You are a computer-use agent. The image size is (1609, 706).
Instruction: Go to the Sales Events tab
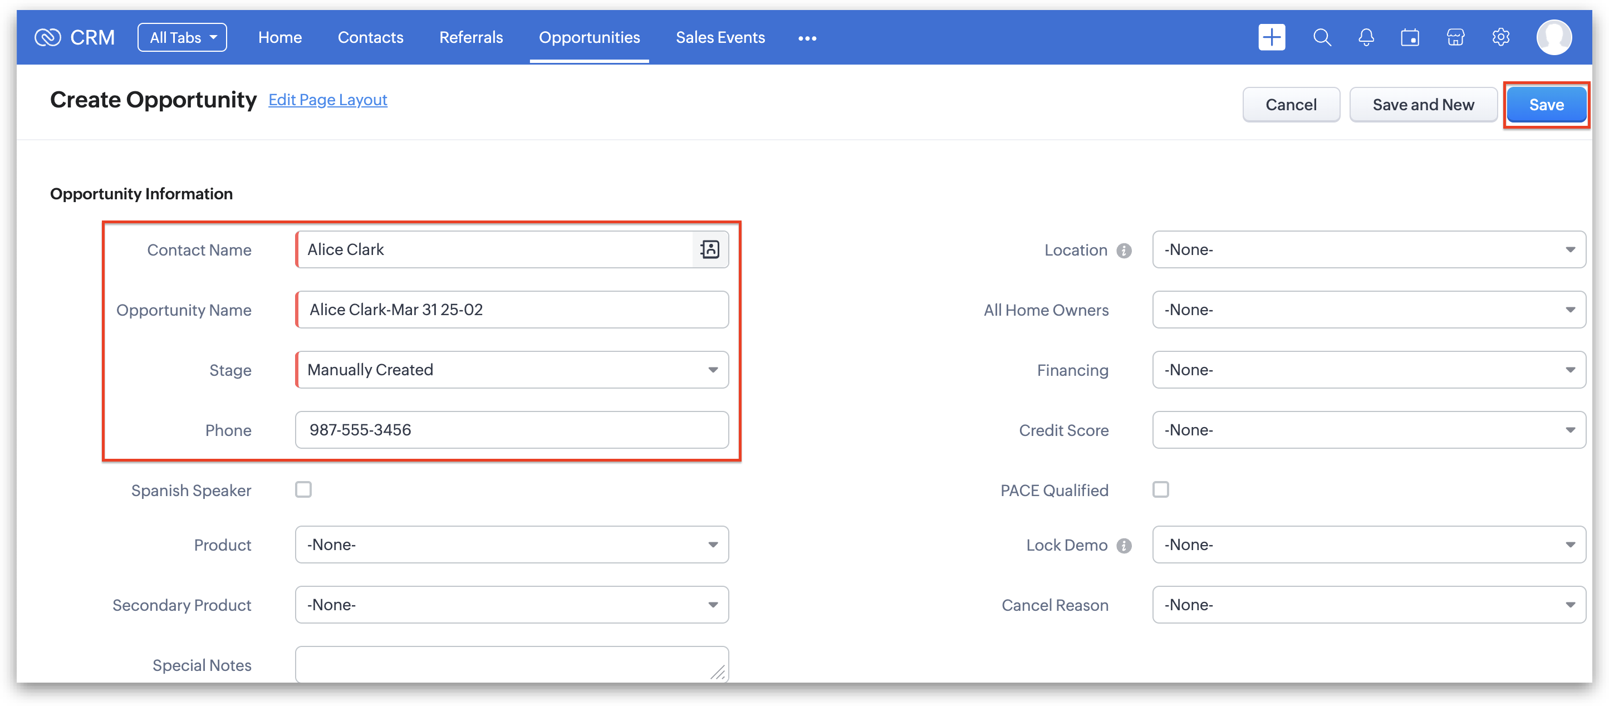[x=720, y=37]
